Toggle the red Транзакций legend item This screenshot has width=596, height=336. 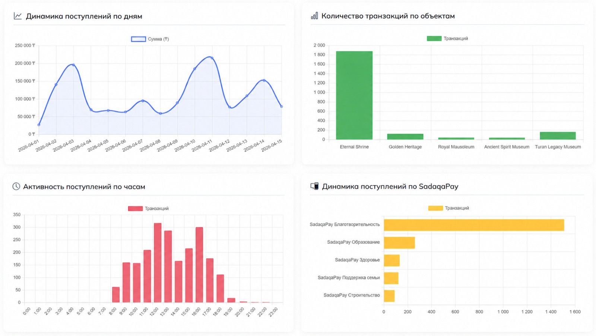pos(148,209)
